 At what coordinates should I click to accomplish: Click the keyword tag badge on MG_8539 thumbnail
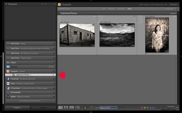pyautogui.click(x=91, y=46)
